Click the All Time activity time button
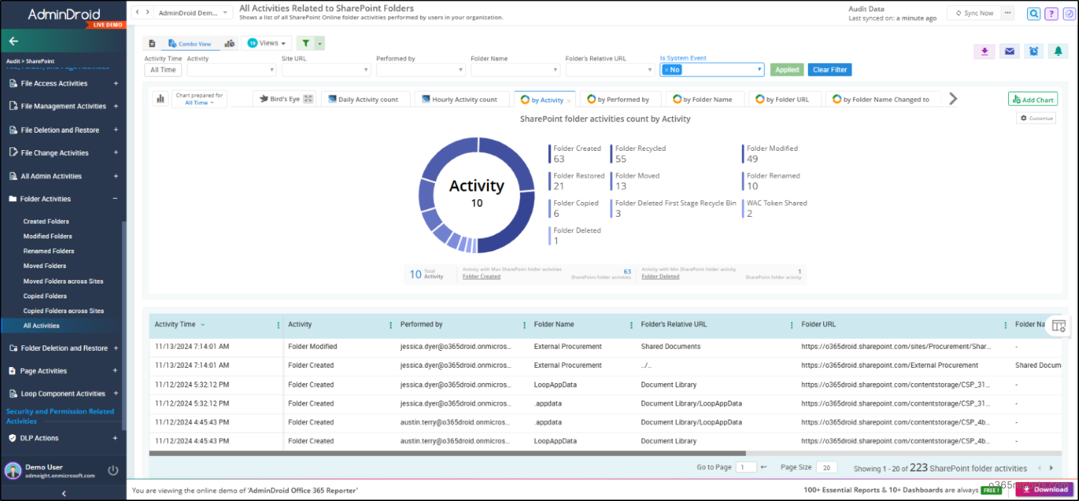The image size is (1079, 501). (163, 70)
